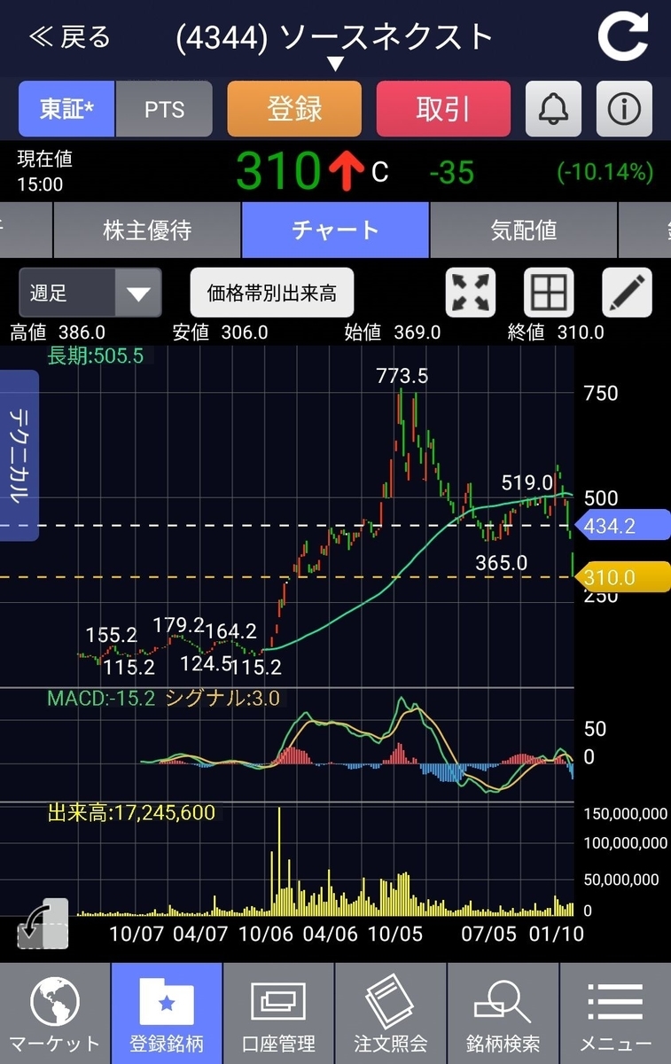Tap current price 310
Viewport: 671px width, 1064px height.
coord(277,171)
